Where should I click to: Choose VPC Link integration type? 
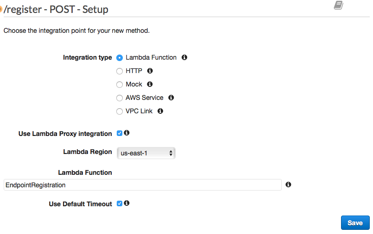coord(120,111)
